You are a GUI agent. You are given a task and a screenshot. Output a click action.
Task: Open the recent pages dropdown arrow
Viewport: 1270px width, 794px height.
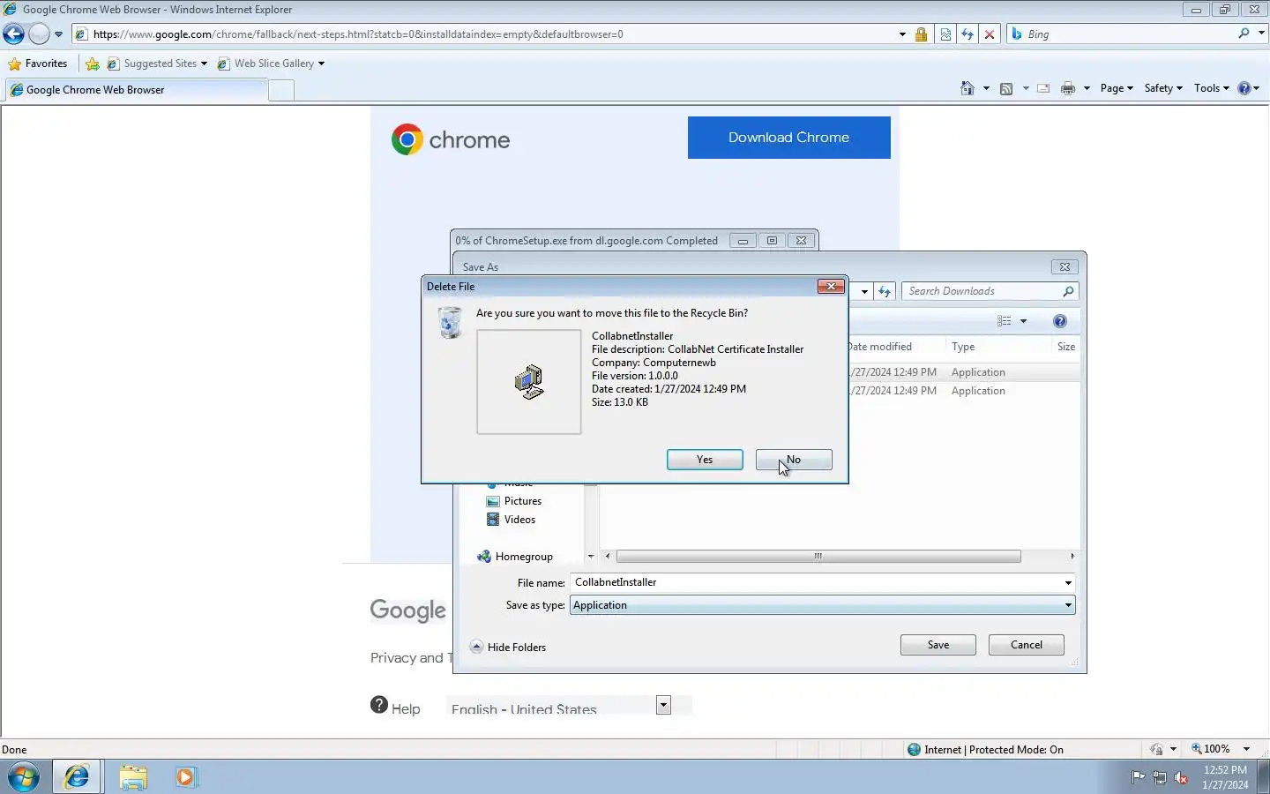[x=59, y=34]
